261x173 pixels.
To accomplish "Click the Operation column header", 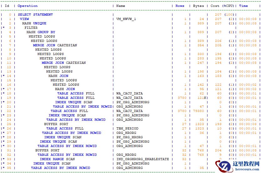I will tap(28, 6).
